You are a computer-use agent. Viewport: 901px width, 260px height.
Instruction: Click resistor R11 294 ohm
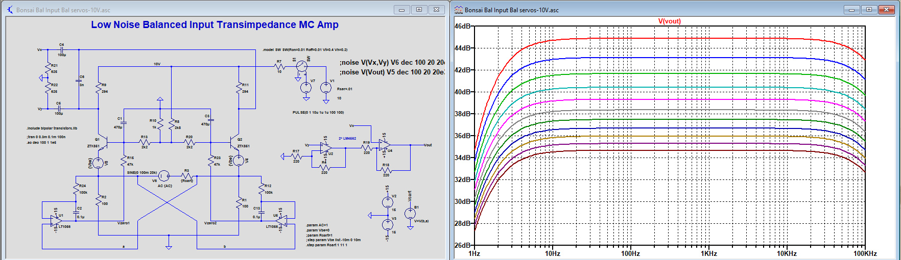click(x=239, y=88)
